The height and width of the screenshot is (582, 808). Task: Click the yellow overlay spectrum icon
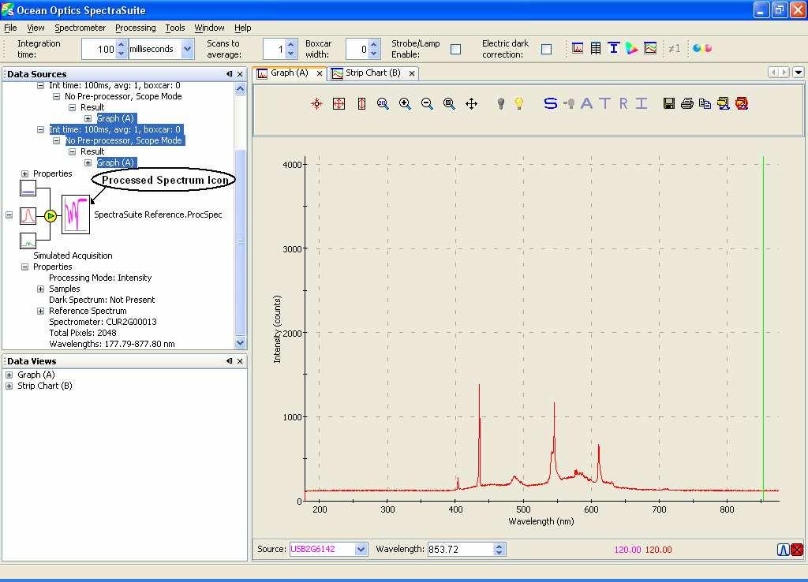(x=723, y=103)
